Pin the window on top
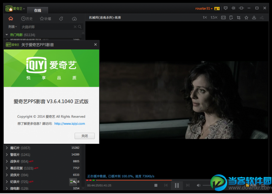272x194 pixels. tap(233, 8)
